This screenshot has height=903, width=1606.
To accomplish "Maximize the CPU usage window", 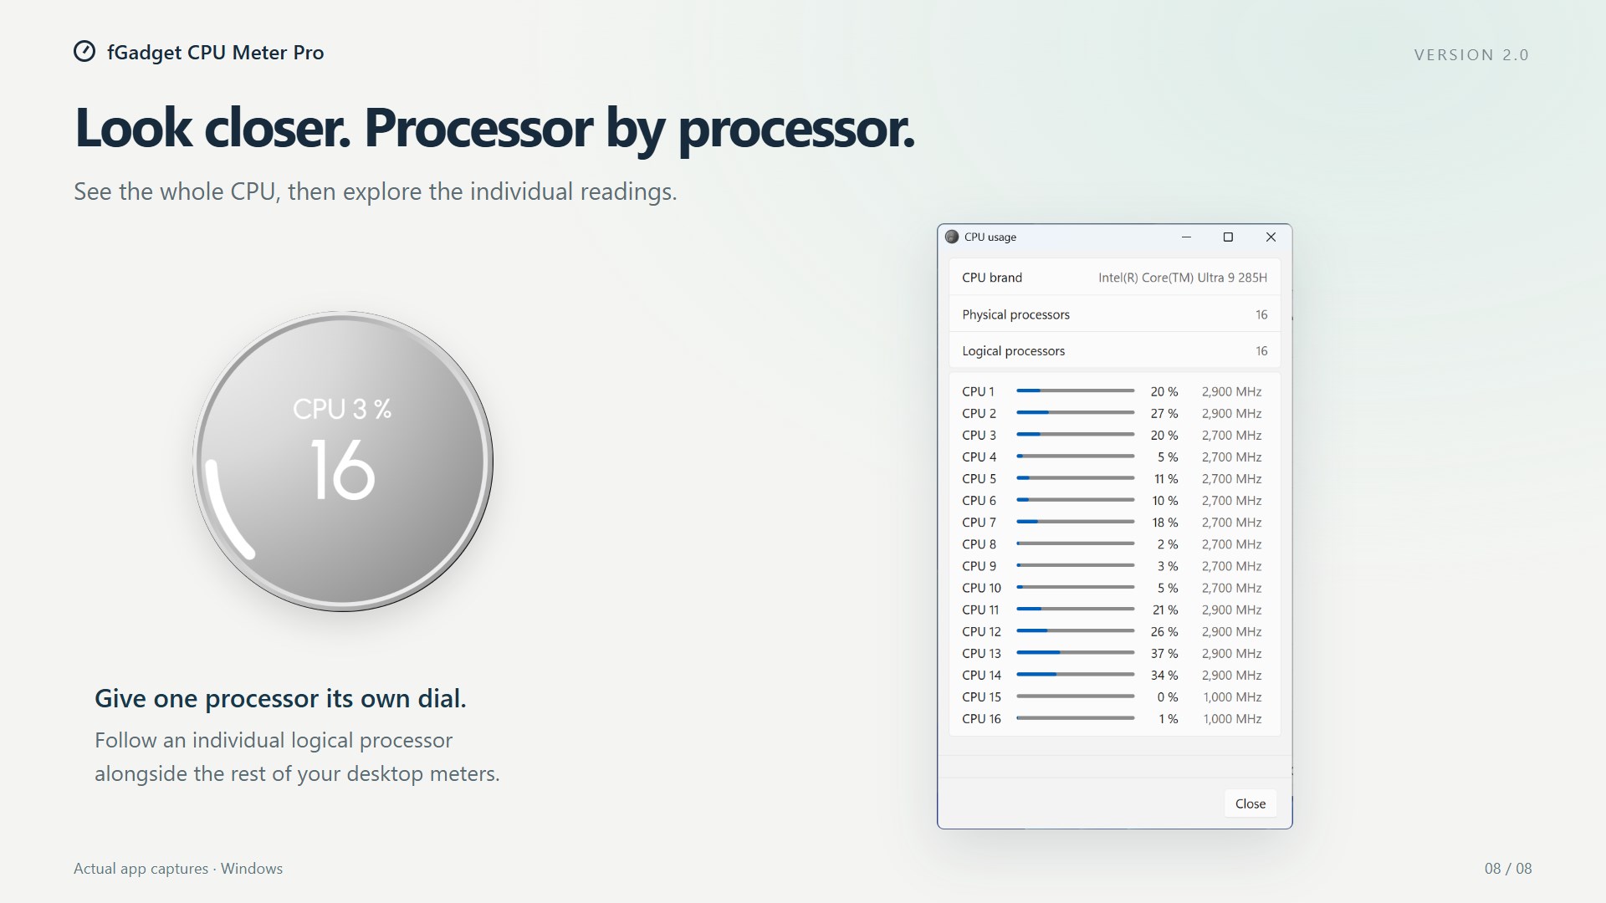I will [1228, 237].
